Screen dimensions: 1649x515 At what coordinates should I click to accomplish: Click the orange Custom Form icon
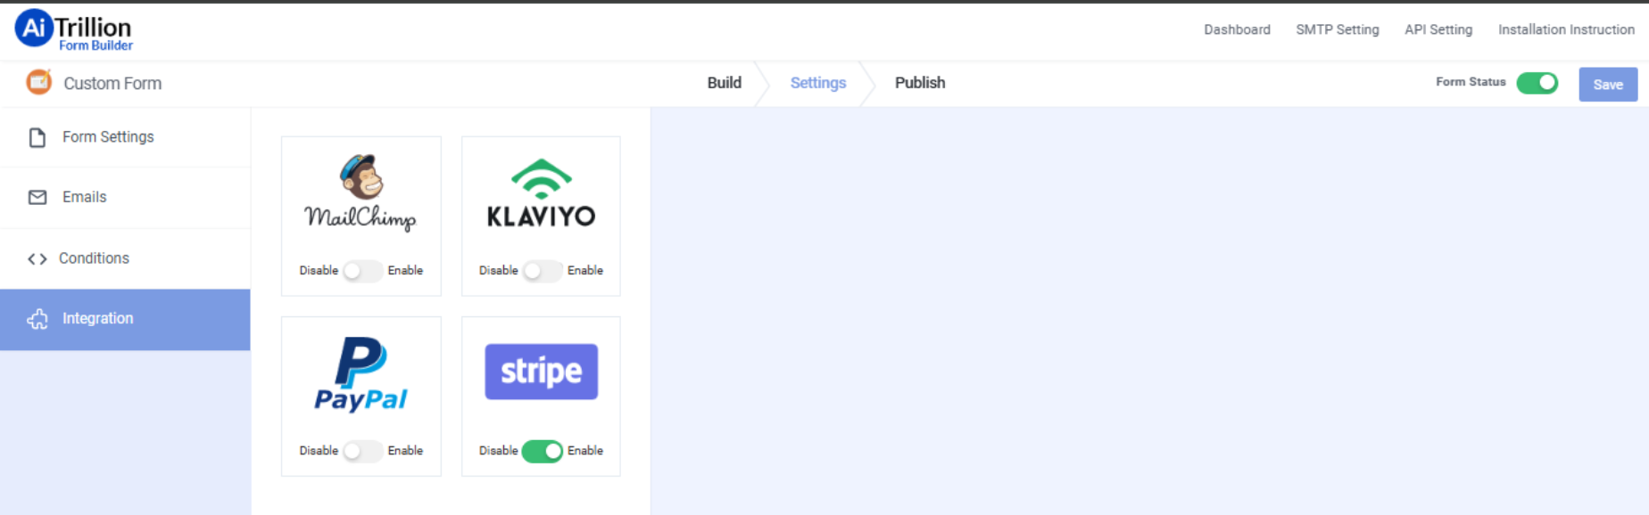tap(38, 82)
